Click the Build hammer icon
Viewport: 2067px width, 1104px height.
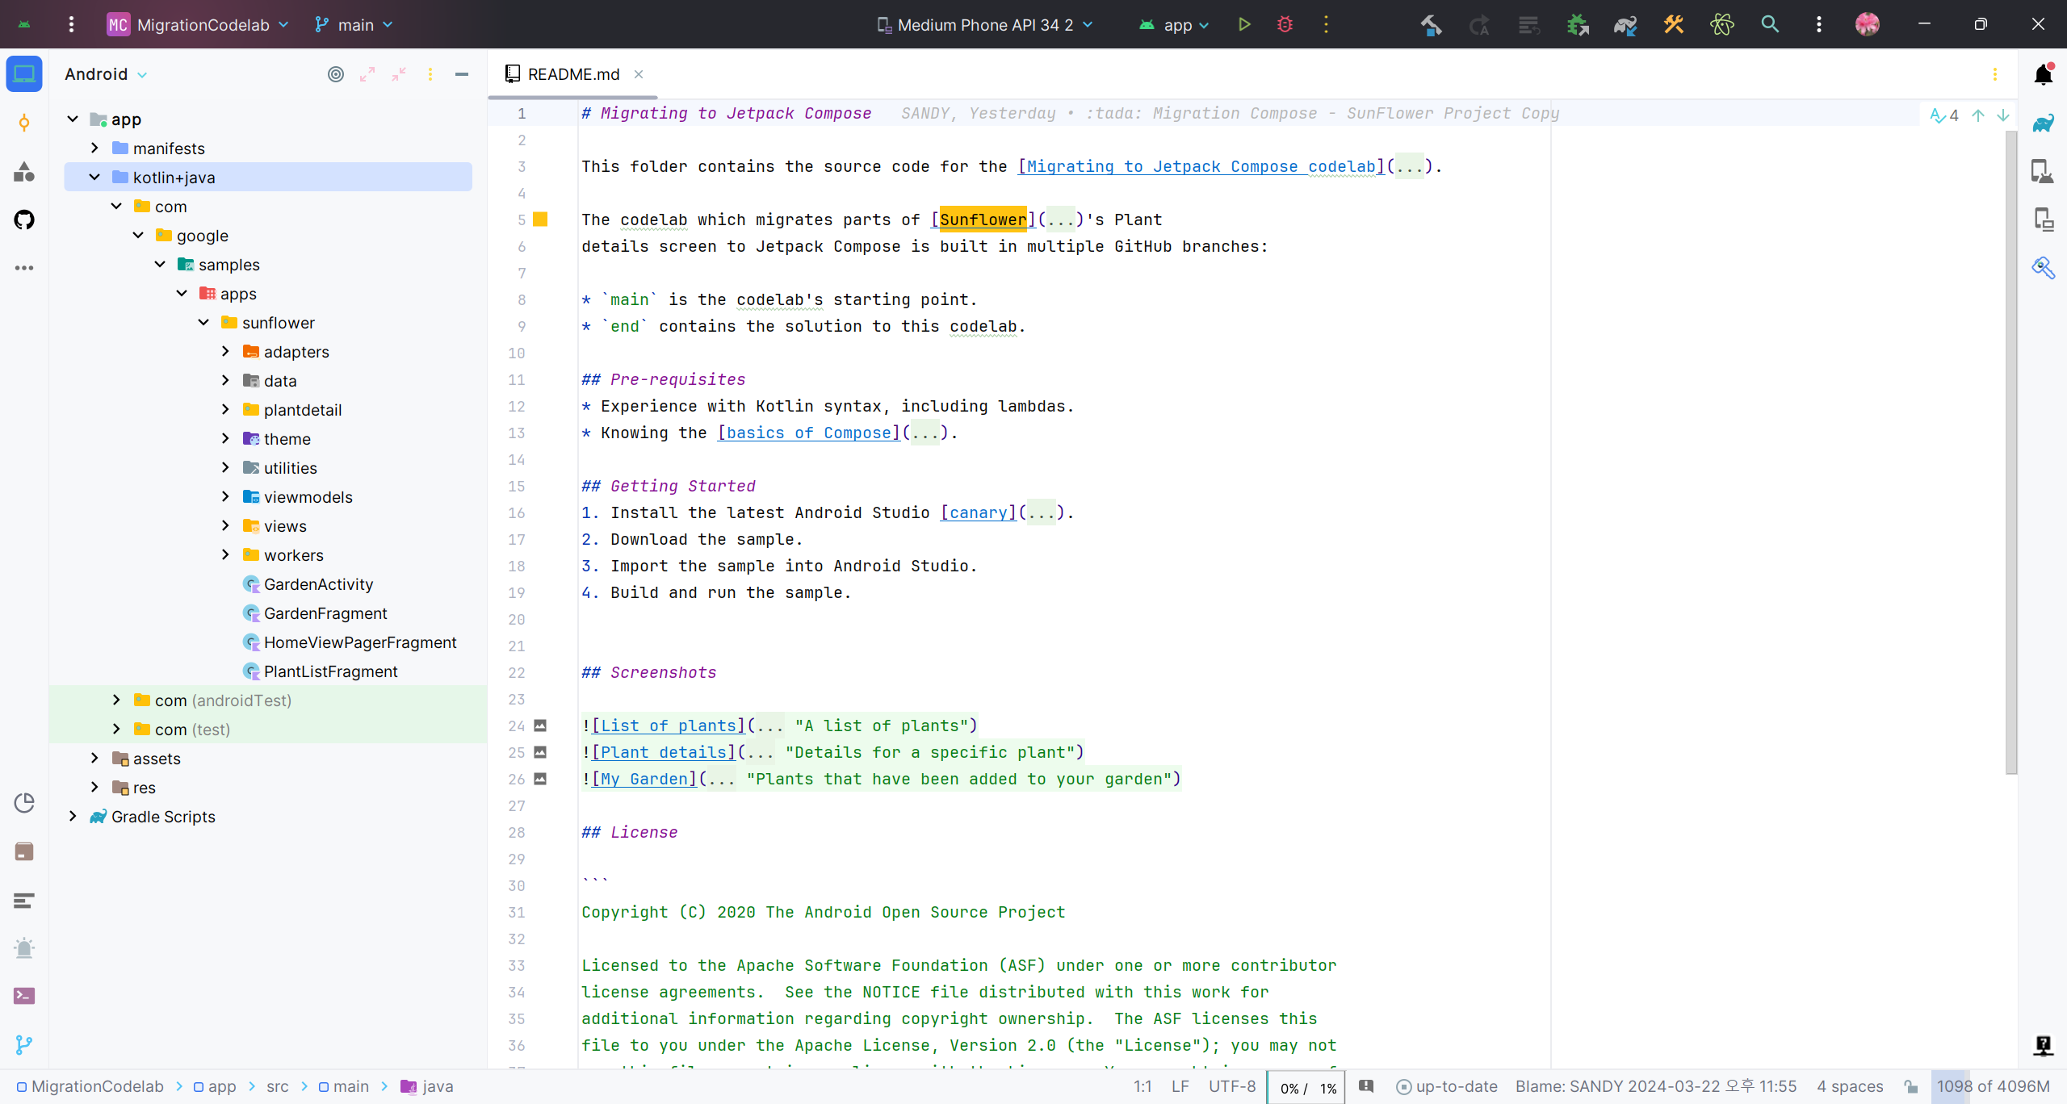pyautogui.click(x=1431, y=25)
